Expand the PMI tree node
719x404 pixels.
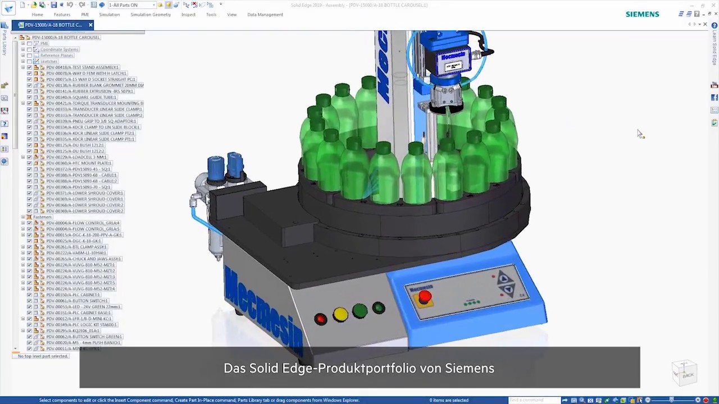(23, 43)
